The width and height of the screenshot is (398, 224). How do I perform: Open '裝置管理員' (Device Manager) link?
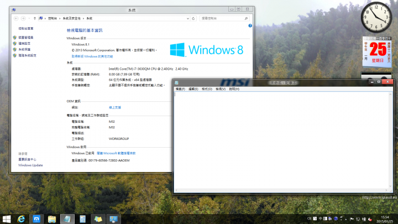pyautogui.click(x=26, y=38)
